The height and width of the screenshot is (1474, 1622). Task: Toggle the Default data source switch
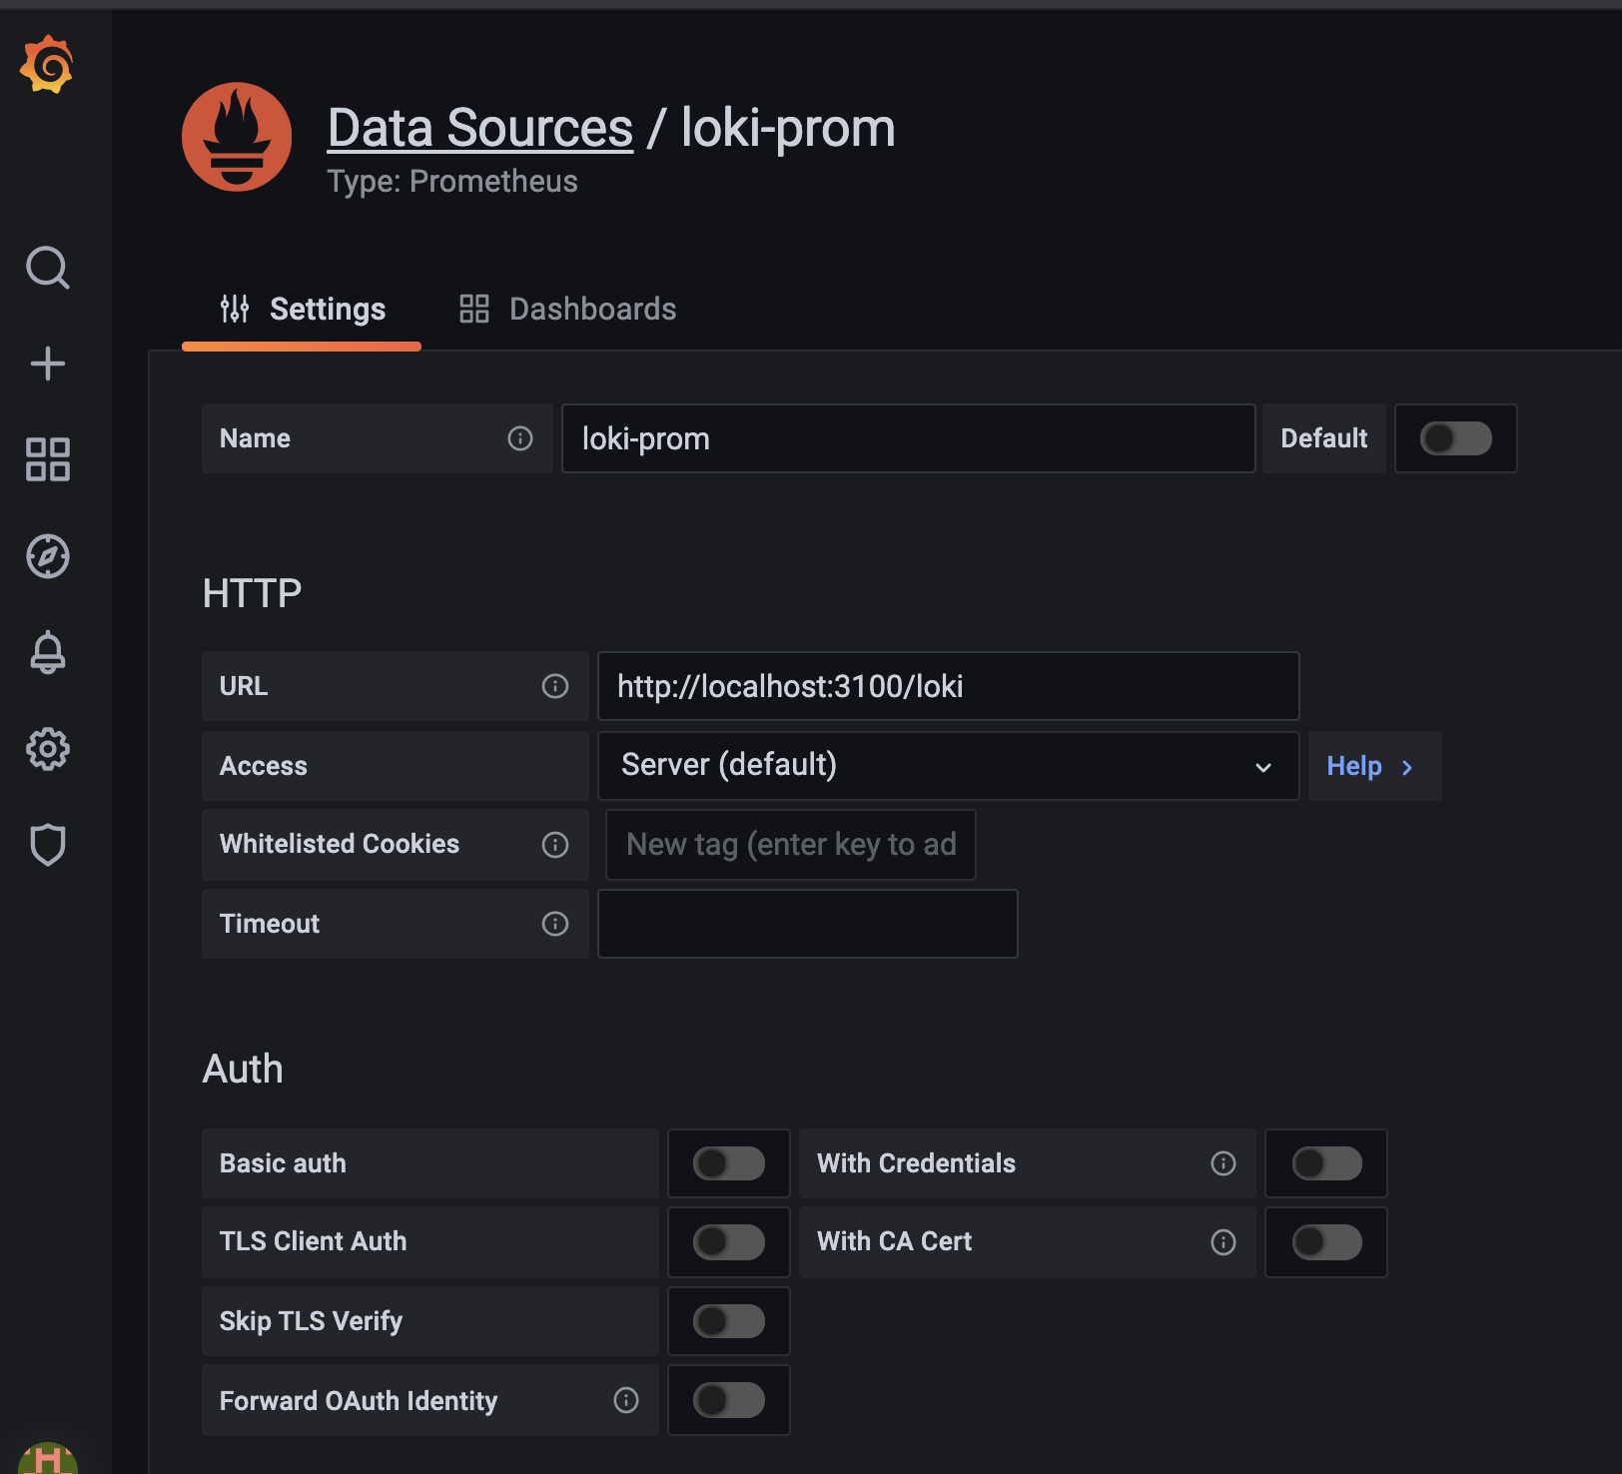1455,438
